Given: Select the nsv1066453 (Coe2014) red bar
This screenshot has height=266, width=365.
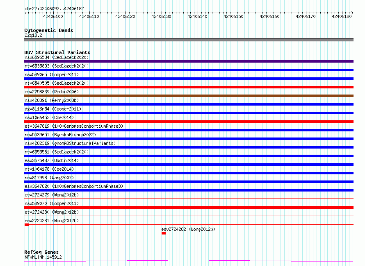Looking at the screenshot, I should coord(189,122).
